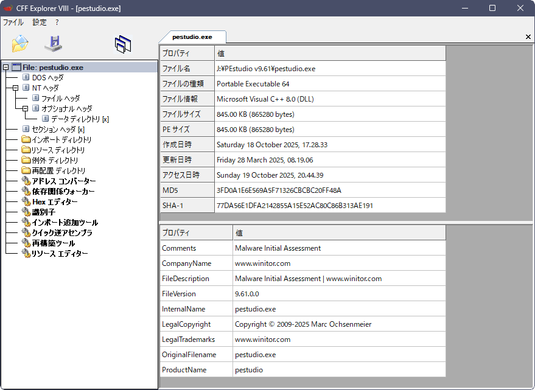Screen dimensions: 535x390
Task: Click the cascading windows toolbar icon
Action: [123, 44]
